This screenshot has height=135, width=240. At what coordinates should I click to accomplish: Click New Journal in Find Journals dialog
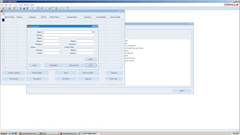74,65
